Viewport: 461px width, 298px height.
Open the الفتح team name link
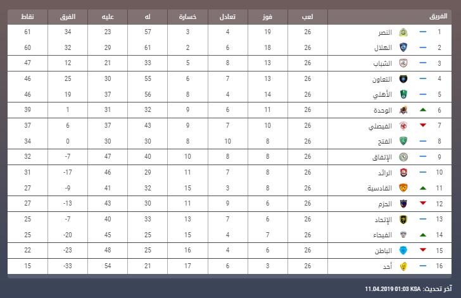click(x=385, y=141)
